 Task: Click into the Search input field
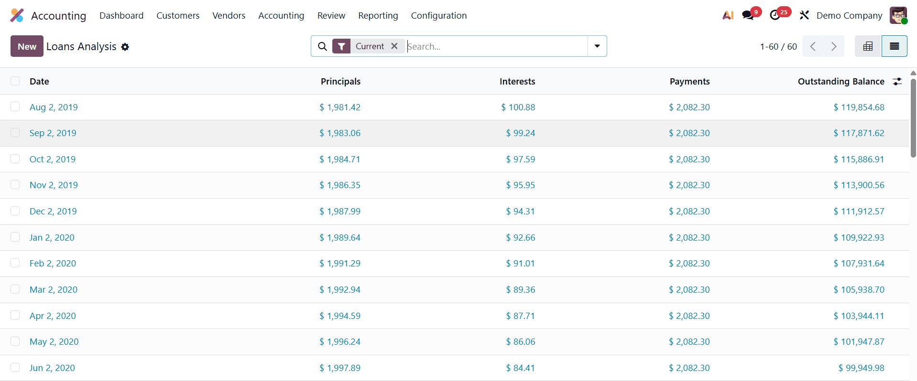point(495,46)
